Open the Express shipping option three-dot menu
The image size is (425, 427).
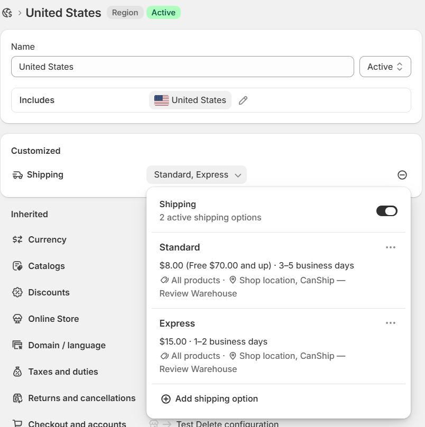(391, 323)
